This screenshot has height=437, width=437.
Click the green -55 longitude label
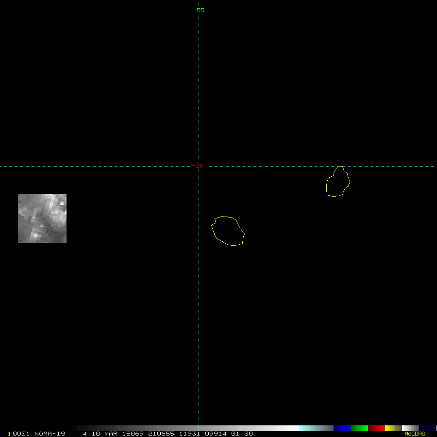[x=199, y=10]
